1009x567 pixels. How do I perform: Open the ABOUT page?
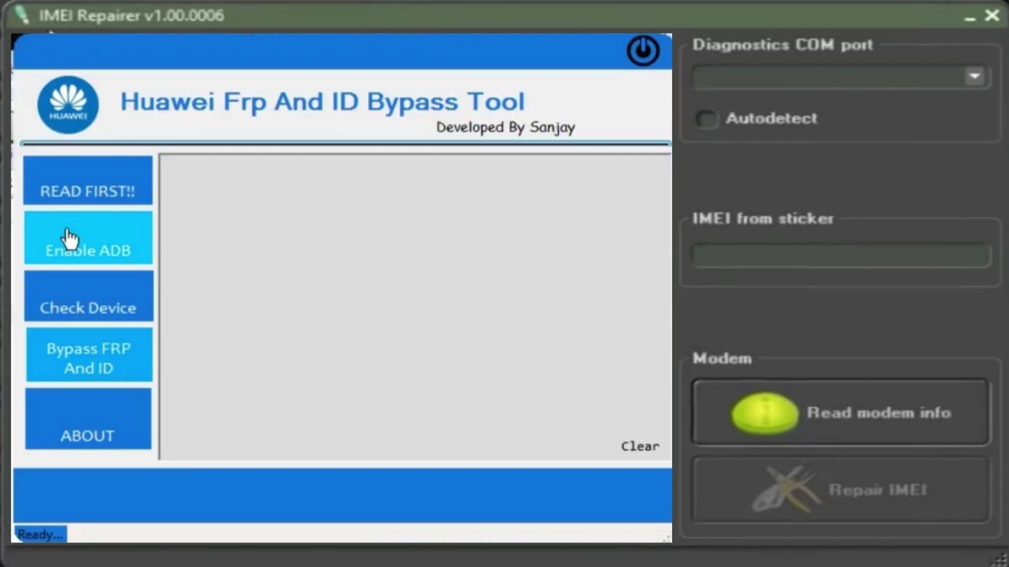[88, 419]
